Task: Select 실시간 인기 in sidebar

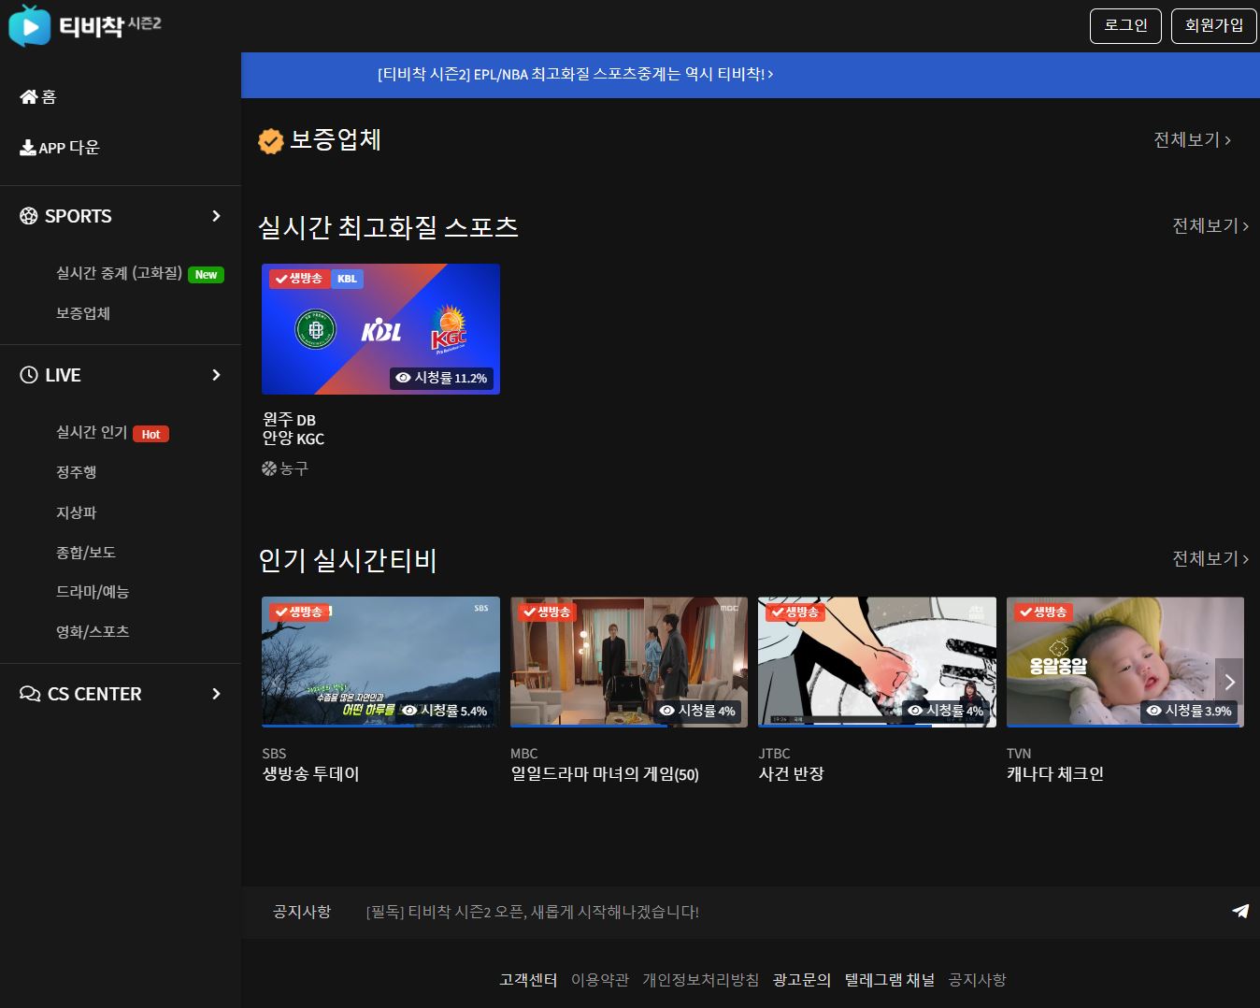Action: (92, 432)
